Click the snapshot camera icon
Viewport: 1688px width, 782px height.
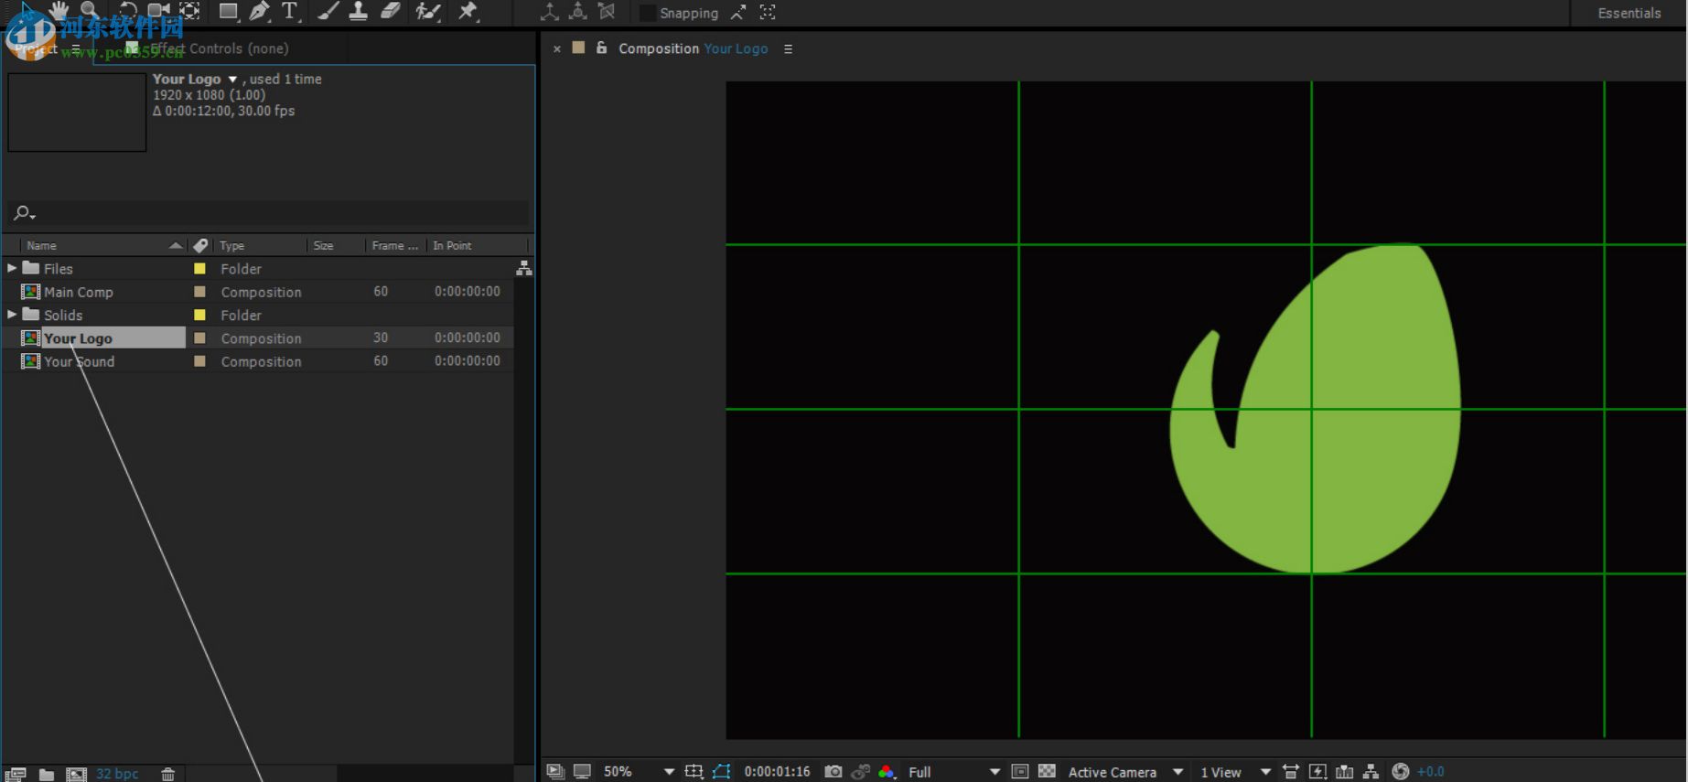coord(833,772)
